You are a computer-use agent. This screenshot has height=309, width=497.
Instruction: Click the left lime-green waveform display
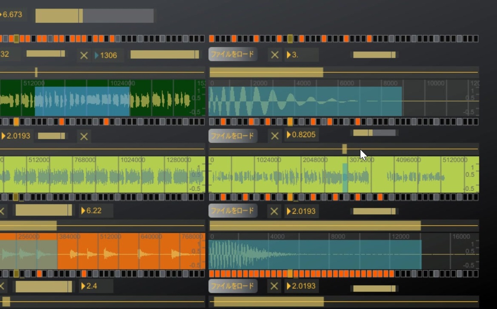tap(103, 174)
